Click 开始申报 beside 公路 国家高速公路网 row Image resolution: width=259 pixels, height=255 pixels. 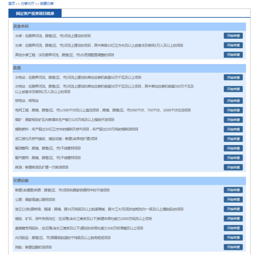(233, 199)
